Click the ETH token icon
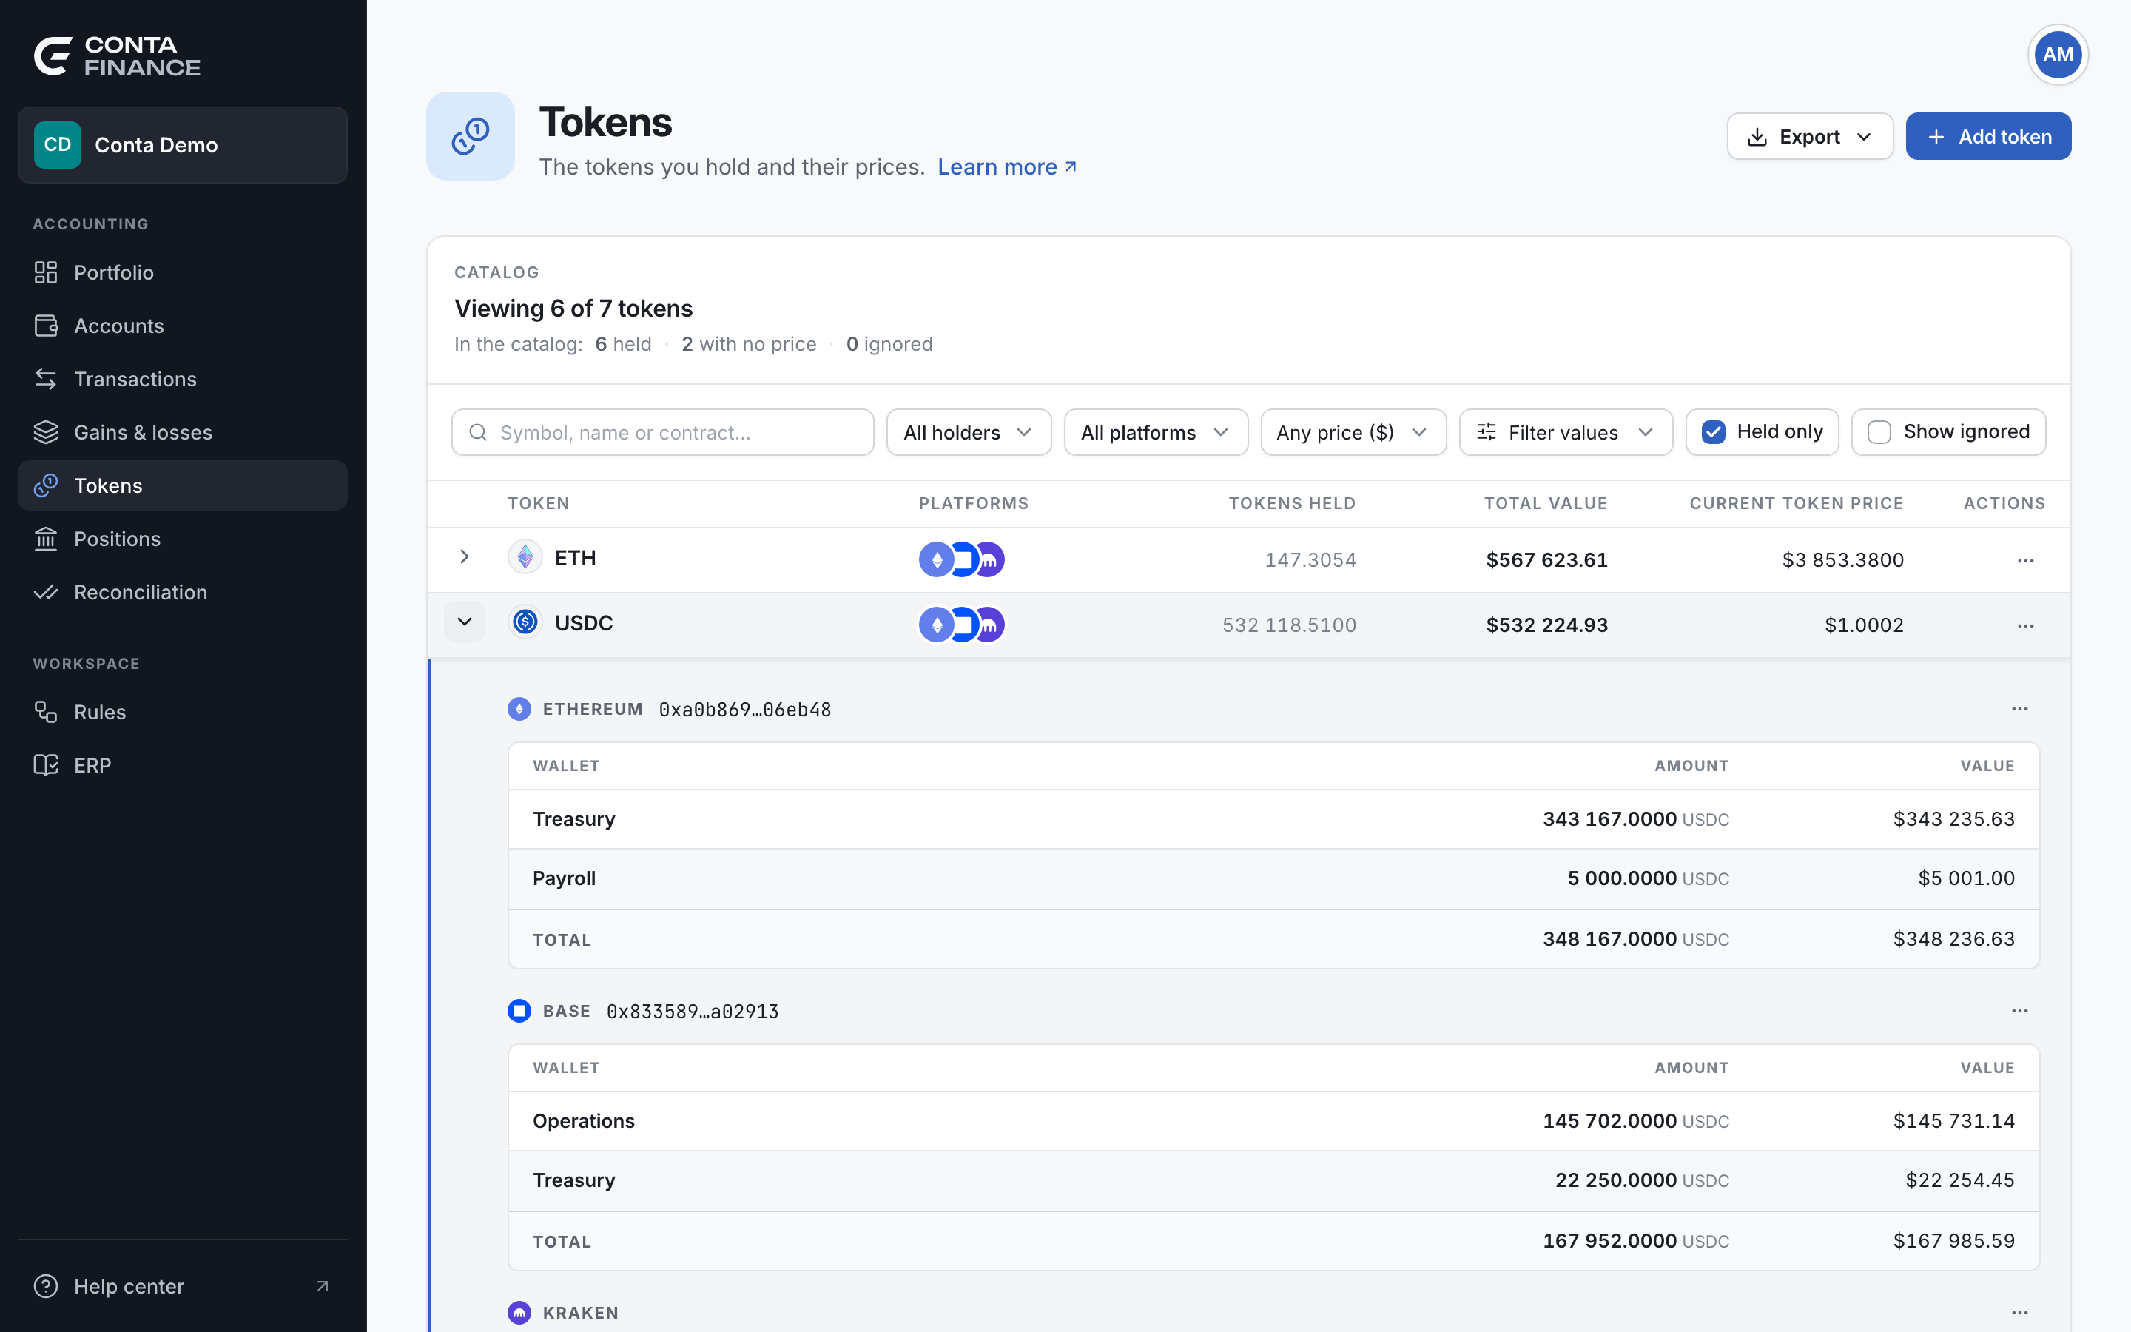Image resolution: width=2131 pixels, height=1332 pixels. [x=525, y=558]
